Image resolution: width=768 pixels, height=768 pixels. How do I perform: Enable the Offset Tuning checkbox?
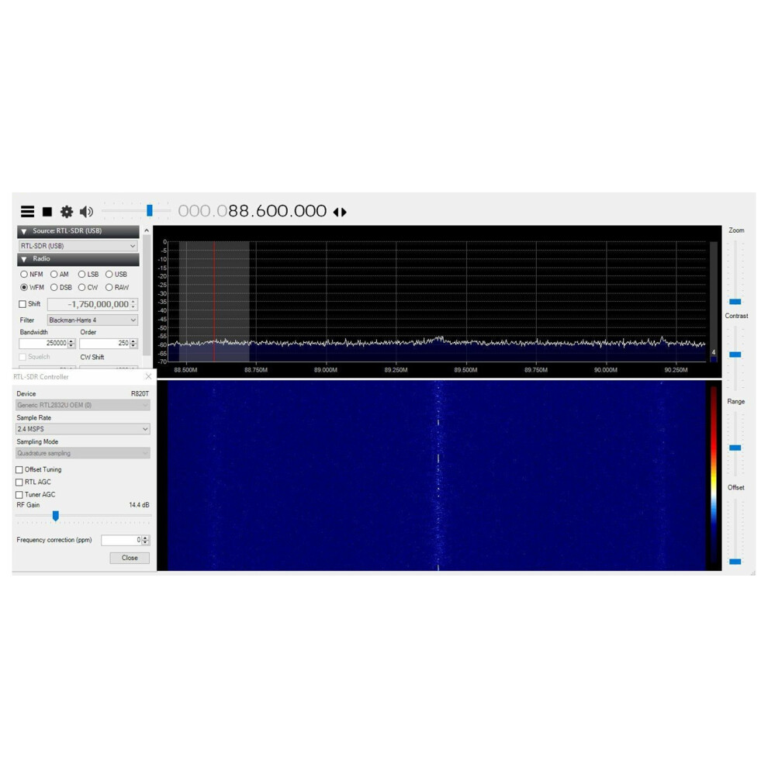pyautogui.click(x=19, y=469)
